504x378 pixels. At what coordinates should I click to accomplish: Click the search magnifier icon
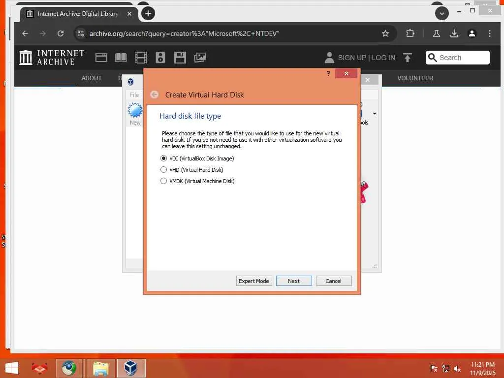pyautogui.click(x=432, y=58)
